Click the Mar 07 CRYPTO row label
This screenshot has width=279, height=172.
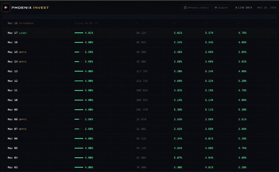coord(17,129)
